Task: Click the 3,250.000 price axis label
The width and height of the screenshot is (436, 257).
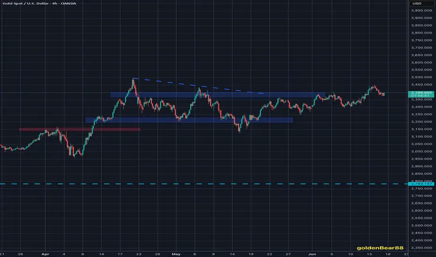Action: point(421,114)
